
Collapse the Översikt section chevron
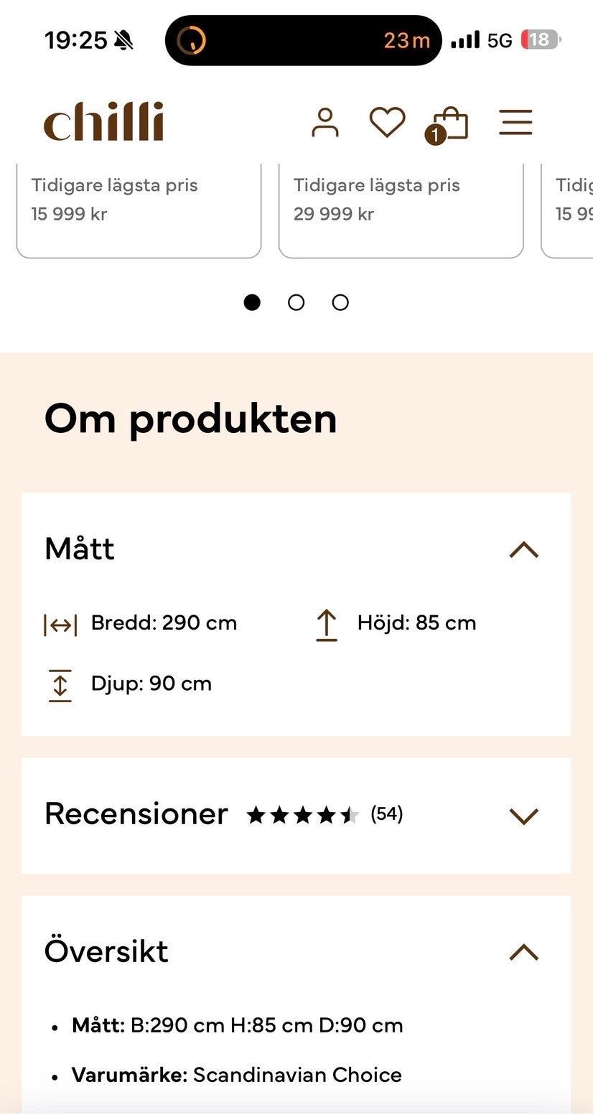tap(523, 952)
